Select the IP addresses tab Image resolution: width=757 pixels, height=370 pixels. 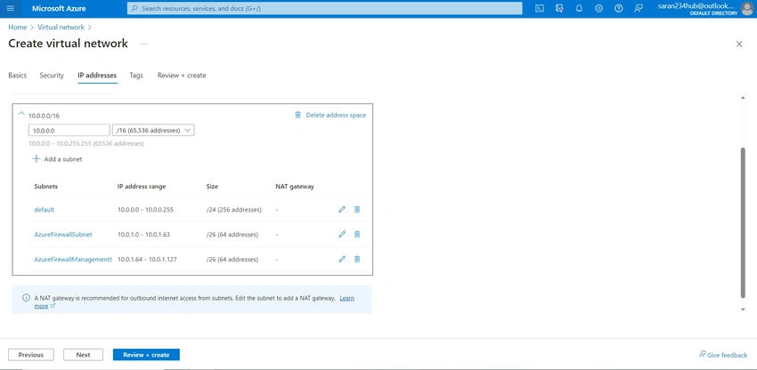point(97,76)
